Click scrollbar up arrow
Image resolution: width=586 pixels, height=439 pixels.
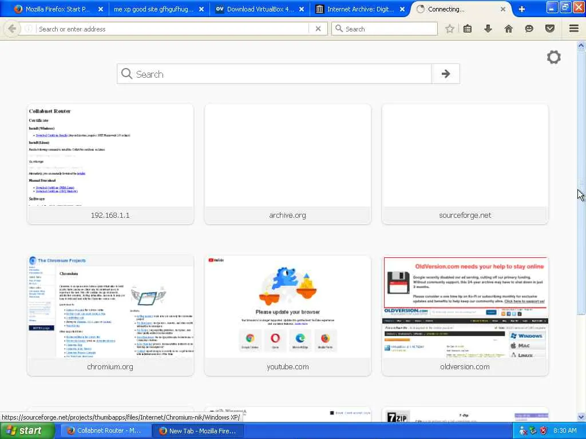(581, 46)
